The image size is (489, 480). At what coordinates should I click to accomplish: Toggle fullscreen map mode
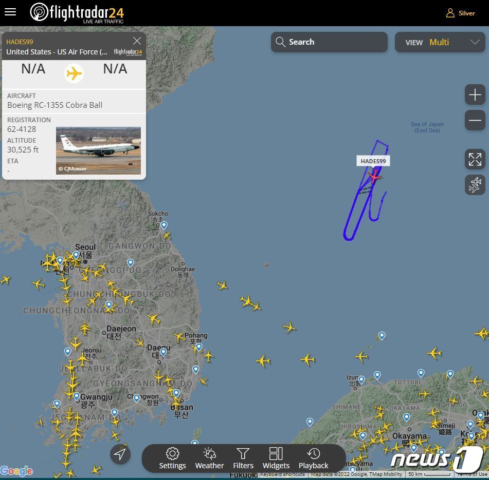click(x=475, y=159)
